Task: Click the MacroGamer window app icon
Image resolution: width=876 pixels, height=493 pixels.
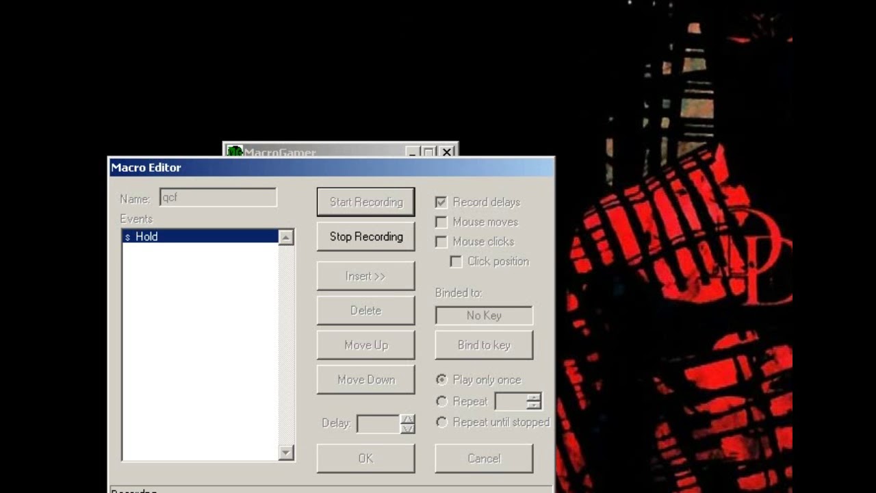Action: point(235,151)
